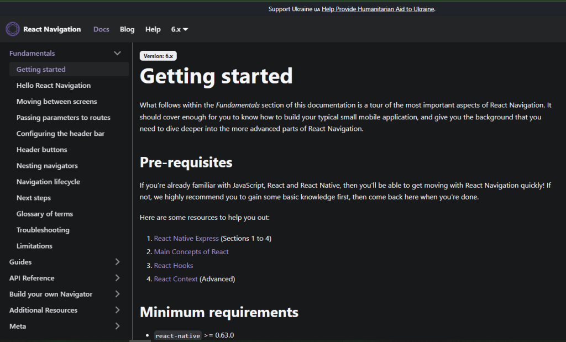
Task: Click the italic Fundamentals word in intro
Action: tap(238, 106)
